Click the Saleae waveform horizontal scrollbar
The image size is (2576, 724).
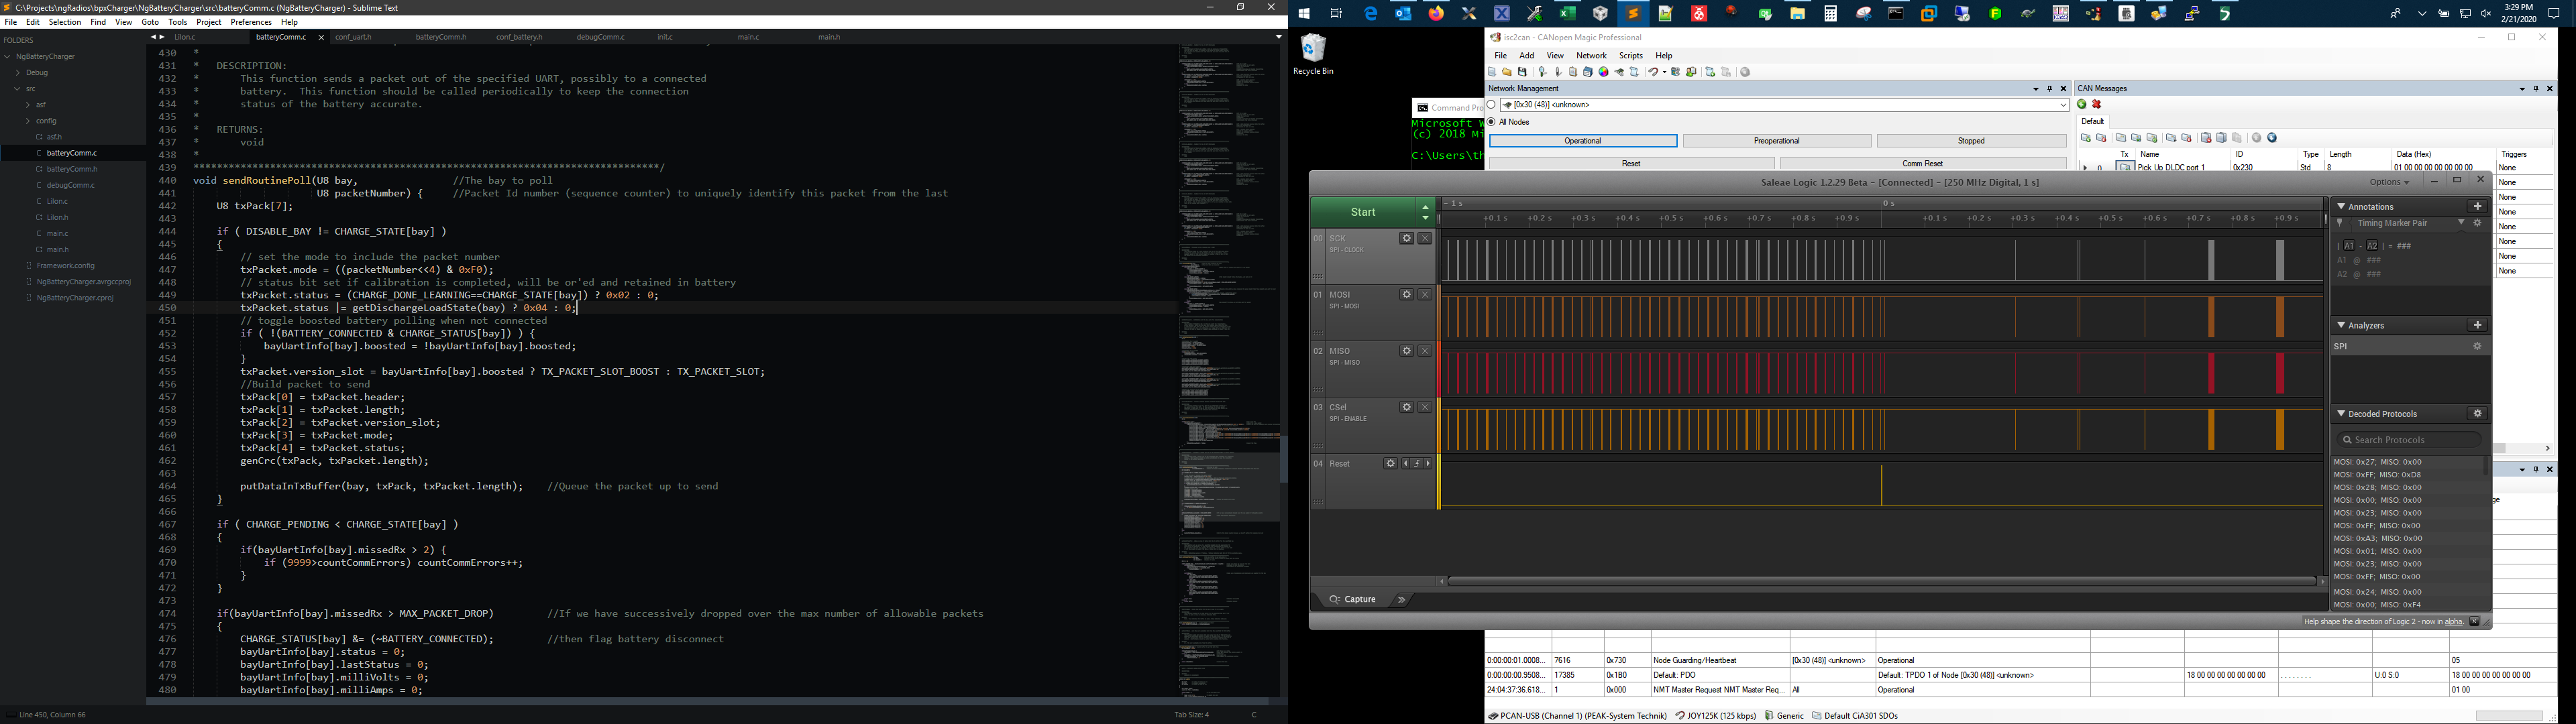pos(1883,581)
